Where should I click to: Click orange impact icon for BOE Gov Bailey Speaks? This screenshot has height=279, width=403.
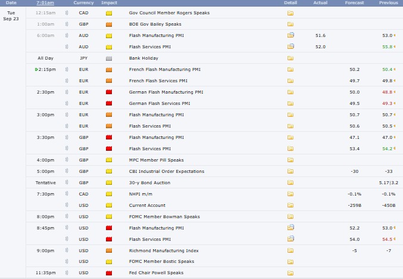[108, 24]
